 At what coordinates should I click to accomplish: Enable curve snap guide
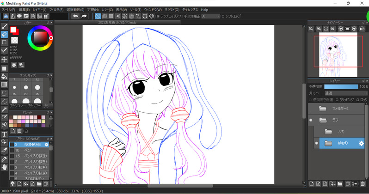[x=138, y=16]
